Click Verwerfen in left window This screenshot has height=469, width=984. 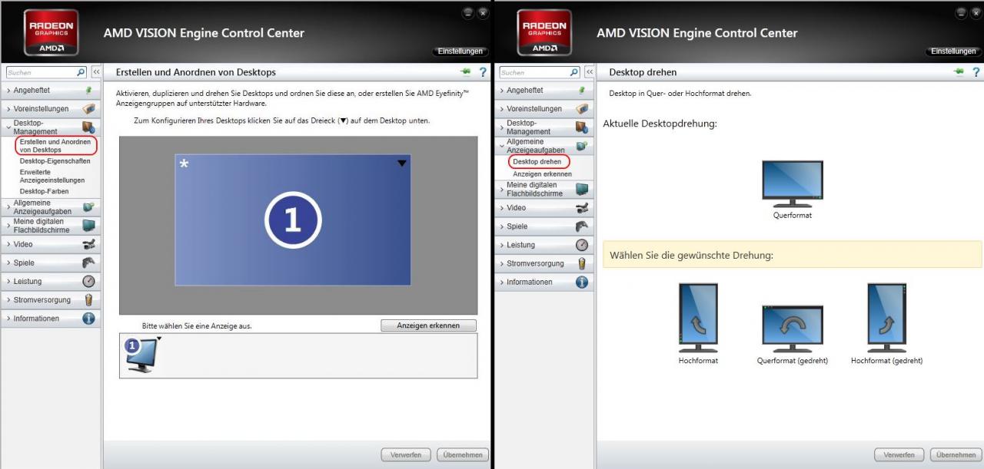point(406,454)
